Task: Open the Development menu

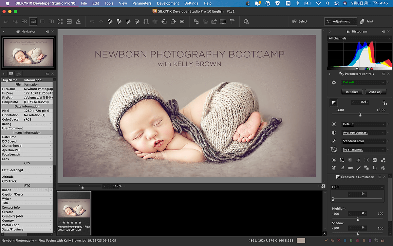Action: (168, 3)
